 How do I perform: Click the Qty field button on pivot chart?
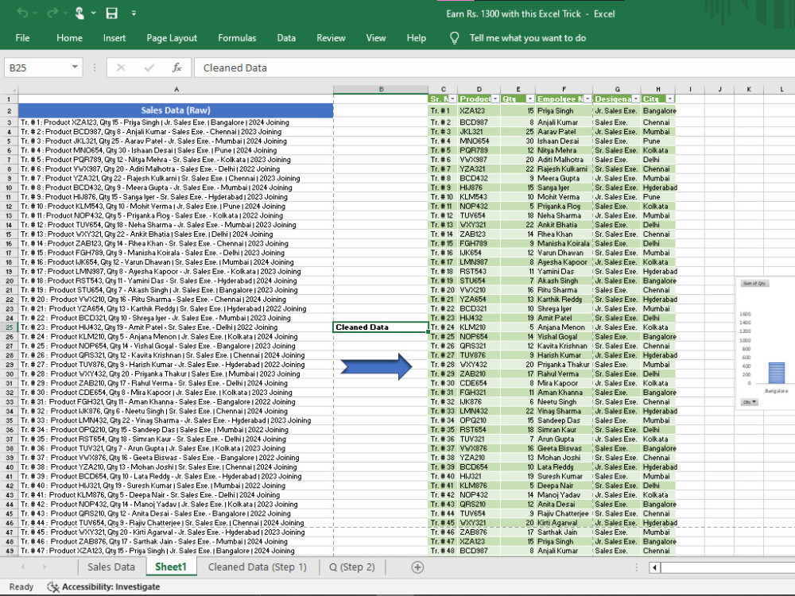(750, 402)
